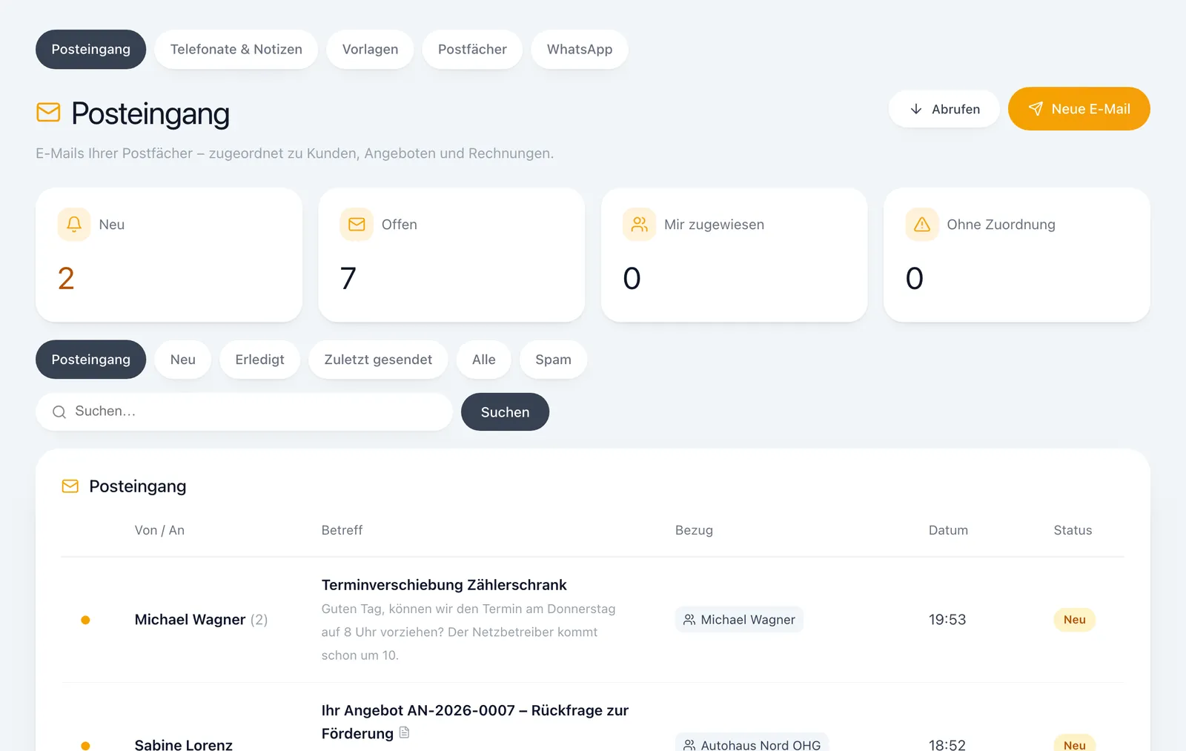Screen dimensions: 1186x751
Task: Open the Telefonate & Notizen tab
Action: pos(236,50)
